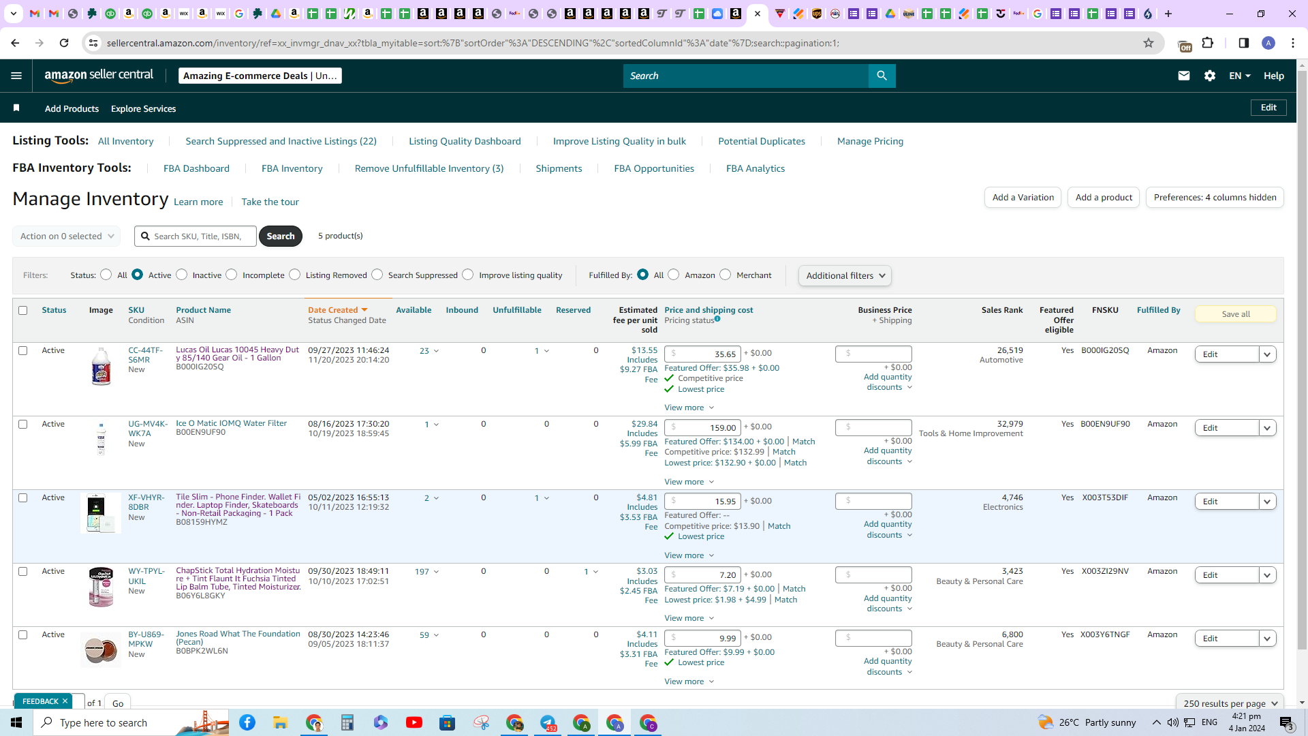Tick the select-all checkbox in table header
This screenshot has width=1308, height=736.
[23, 310]
